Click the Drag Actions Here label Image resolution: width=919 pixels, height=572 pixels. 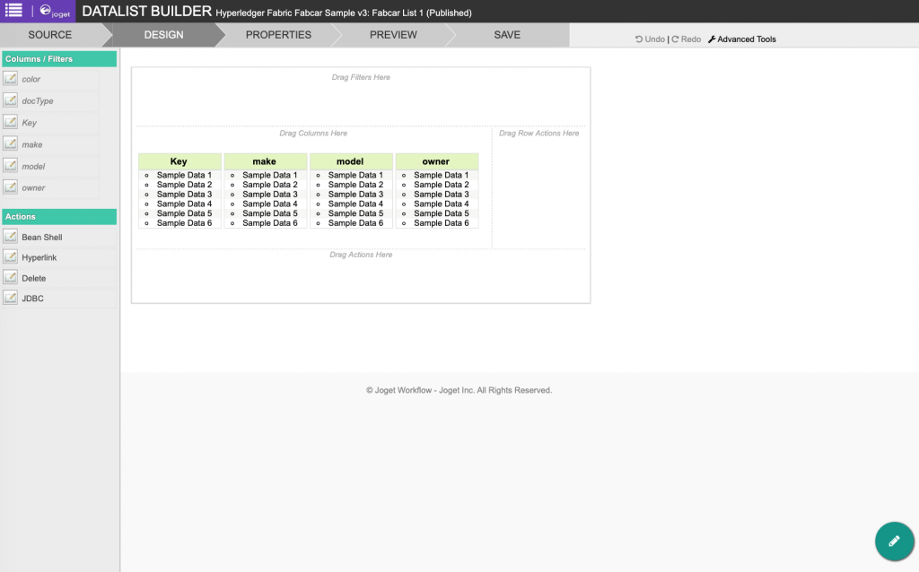tap(361, 255)
